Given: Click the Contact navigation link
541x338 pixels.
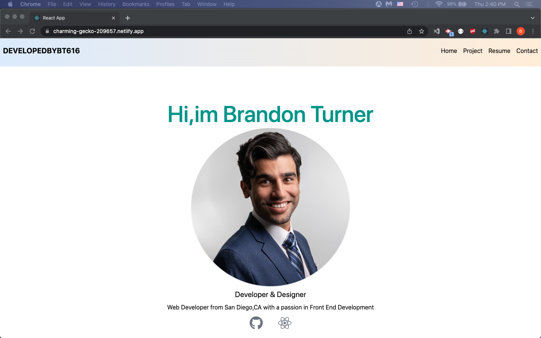Looking at the screenshot, I should (527, 51).
